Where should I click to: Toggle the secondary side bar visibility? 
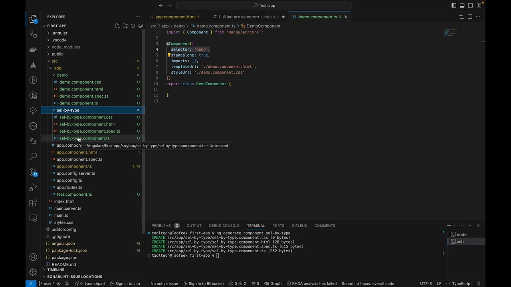click(471, 6)
